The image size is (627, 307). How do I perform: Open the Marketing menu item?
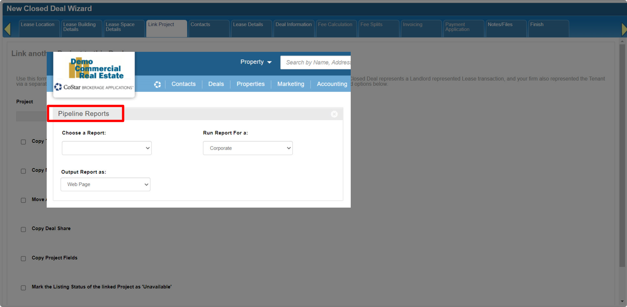click(x=291, y=84)
